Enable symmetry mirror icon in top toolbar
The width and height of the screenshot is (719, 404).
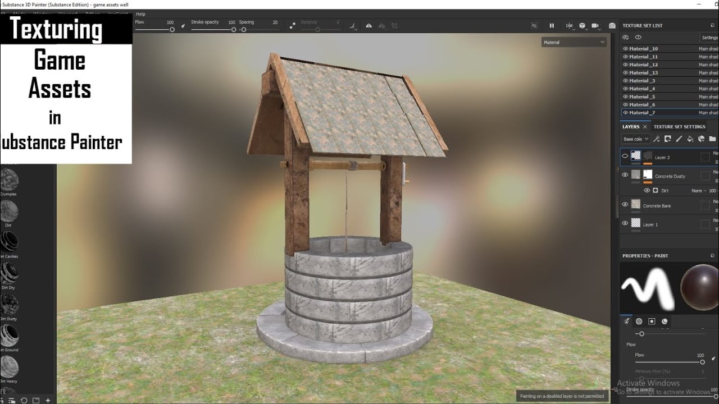368,25
